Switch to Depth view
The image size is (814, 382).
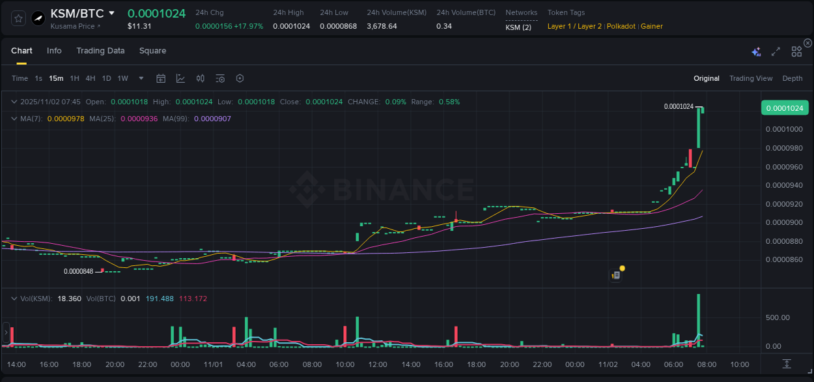(x=793, y=78)
